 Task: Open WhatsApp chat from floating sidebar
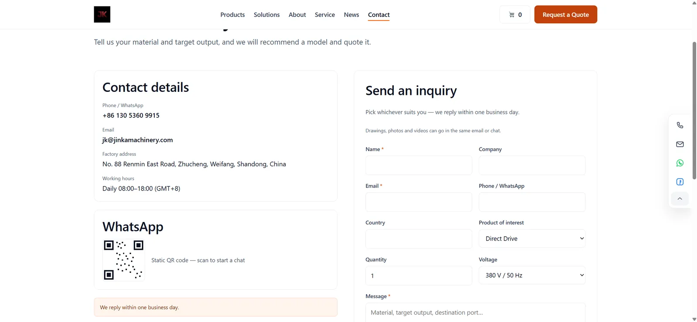(x=680, y=163)
